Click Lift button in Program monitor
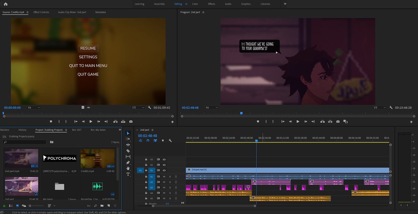Screen dimensions: 418x214 (322, 122)
